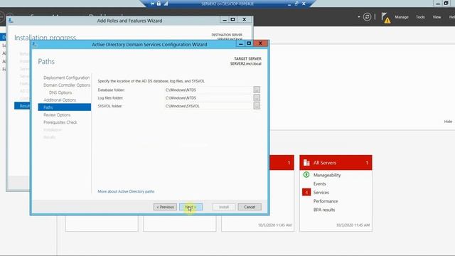Select the DNS Options step
The image size is (455, 256).
coord(60,92)
